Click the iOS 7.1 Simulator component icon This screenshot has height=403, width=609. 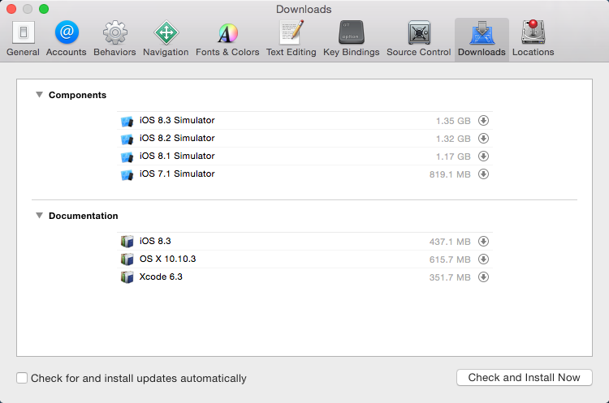(x=127, y=174)
